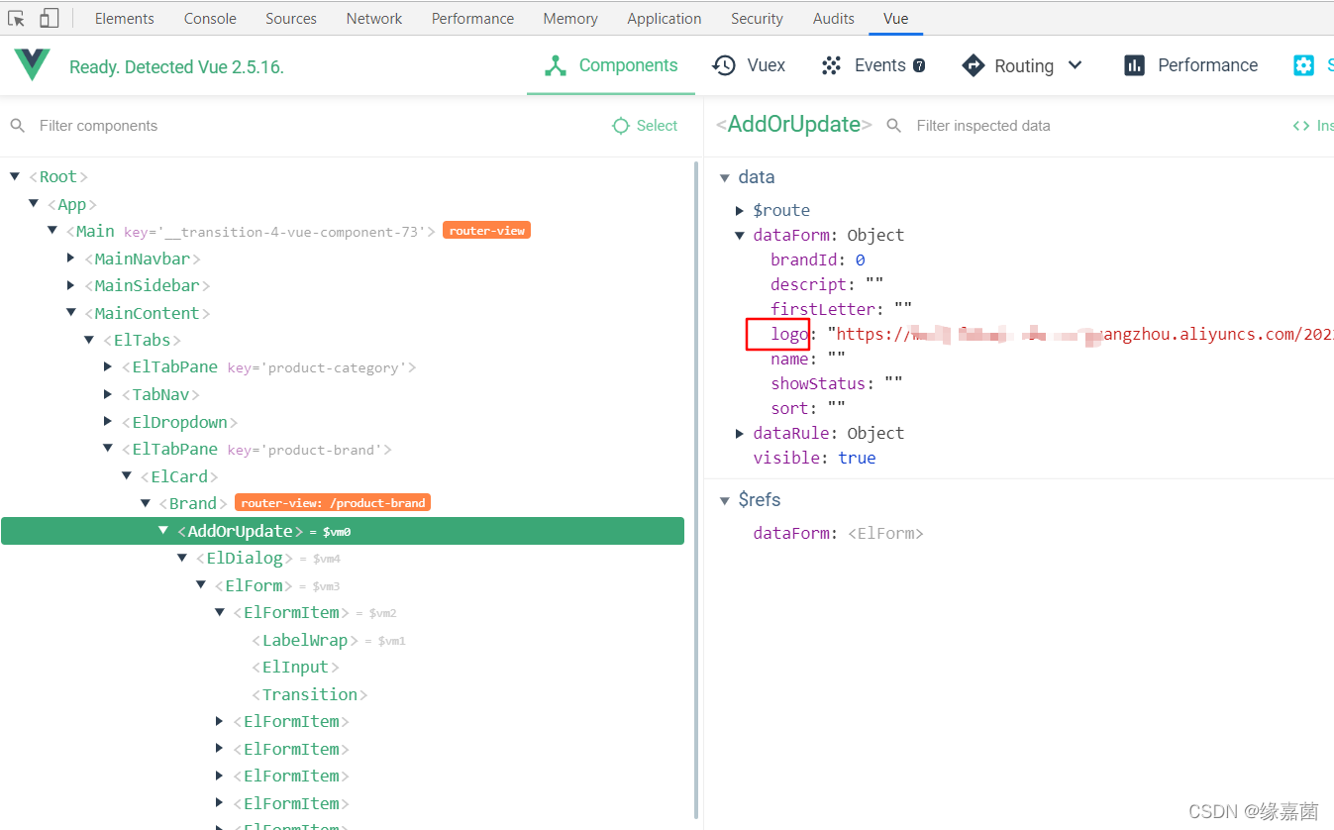Collapse the Main component arrow

point(52,230)
